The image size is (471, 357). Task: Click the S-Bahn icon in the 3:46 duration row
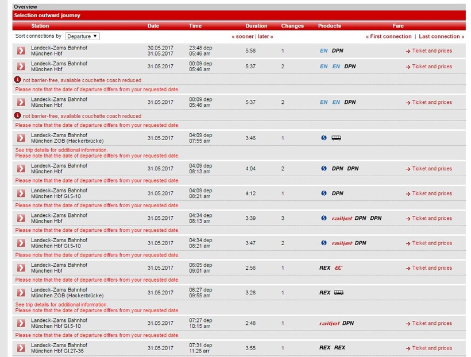pos(323,138)
